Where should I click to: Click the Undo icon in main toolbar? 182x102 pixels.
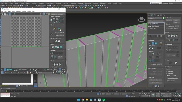[2, 6]
